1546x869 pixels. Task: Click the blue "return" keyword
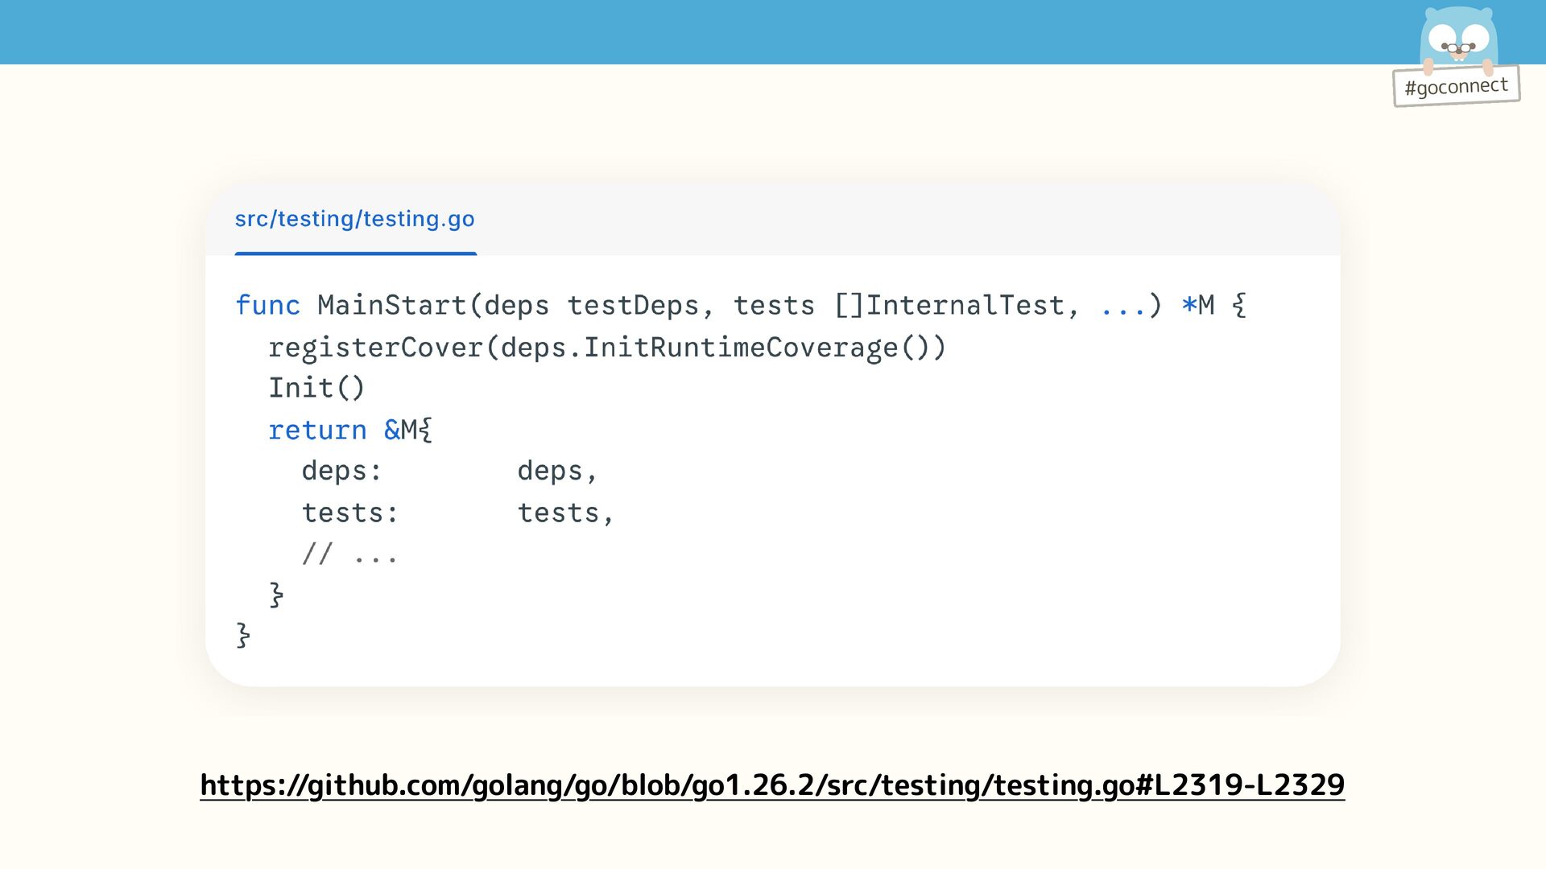[x=317, y=430]
